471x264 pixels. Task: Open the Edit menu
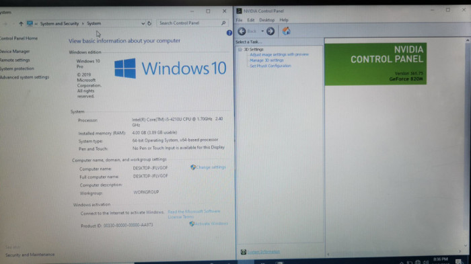(x=251, y=20)
